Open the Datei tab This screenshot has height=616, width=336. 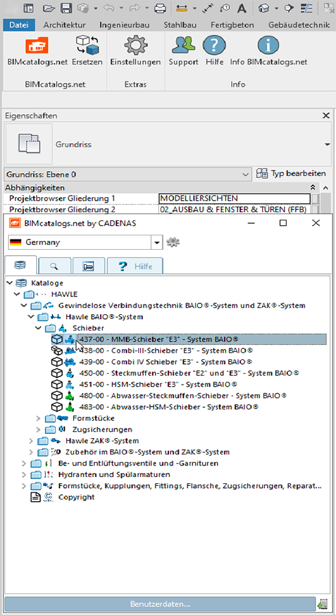pos(19,25)
